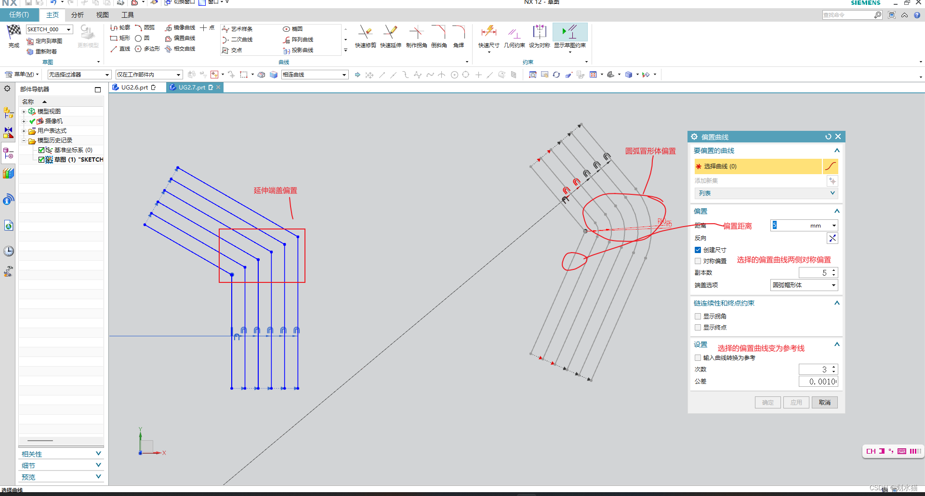
Task: Click the Finish sketch checkered flag icon
Action: click(13, 32)
